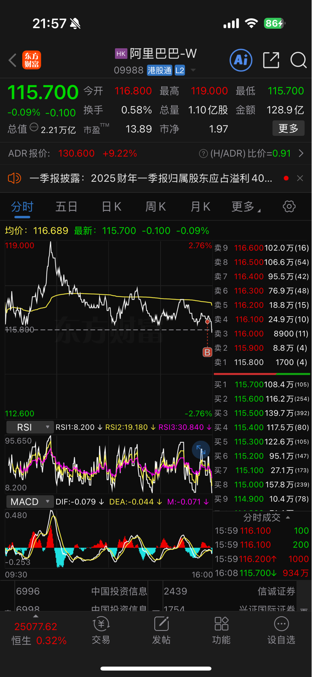Tap the RSI indicator chart

[109, 464]
